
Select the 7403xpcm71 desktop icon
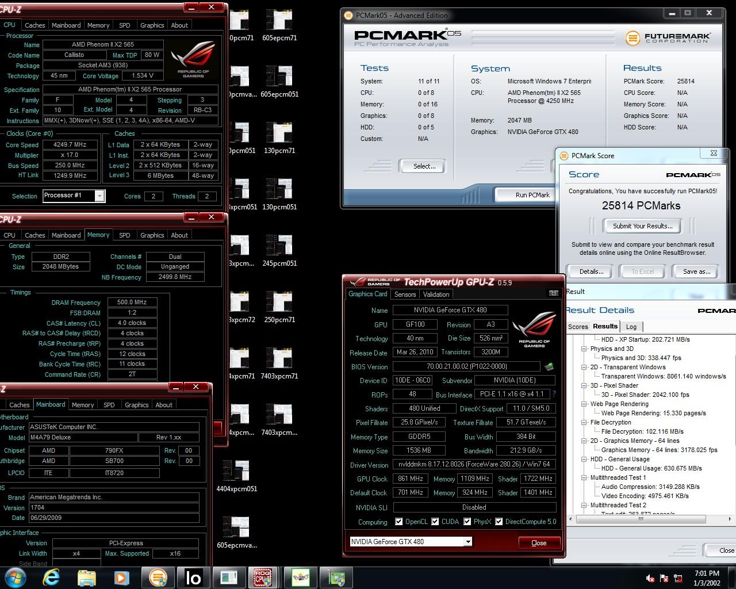(x=279, y=364)
